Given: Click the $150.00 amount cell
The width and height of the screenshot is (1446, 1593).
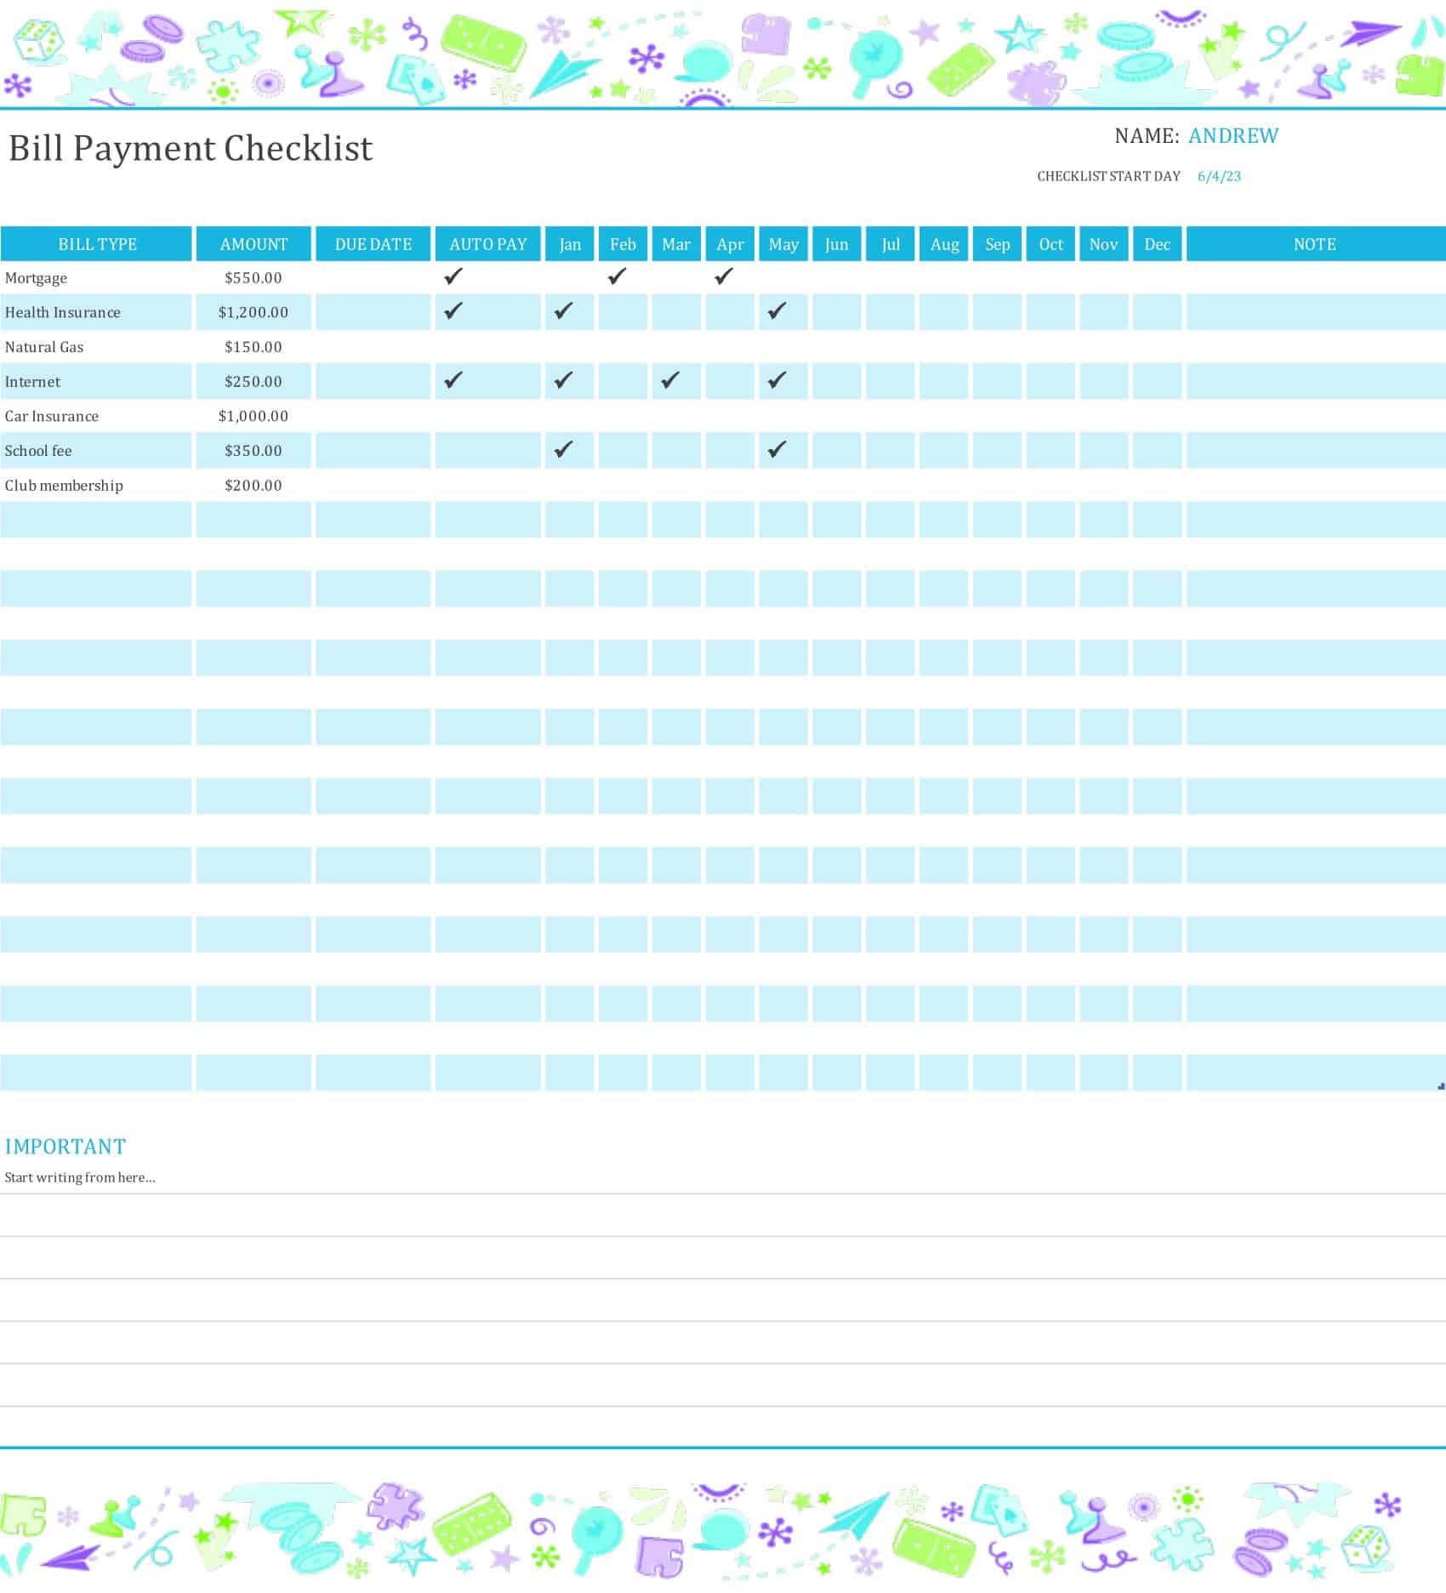Looking at the screenshot, I should 253,347.
